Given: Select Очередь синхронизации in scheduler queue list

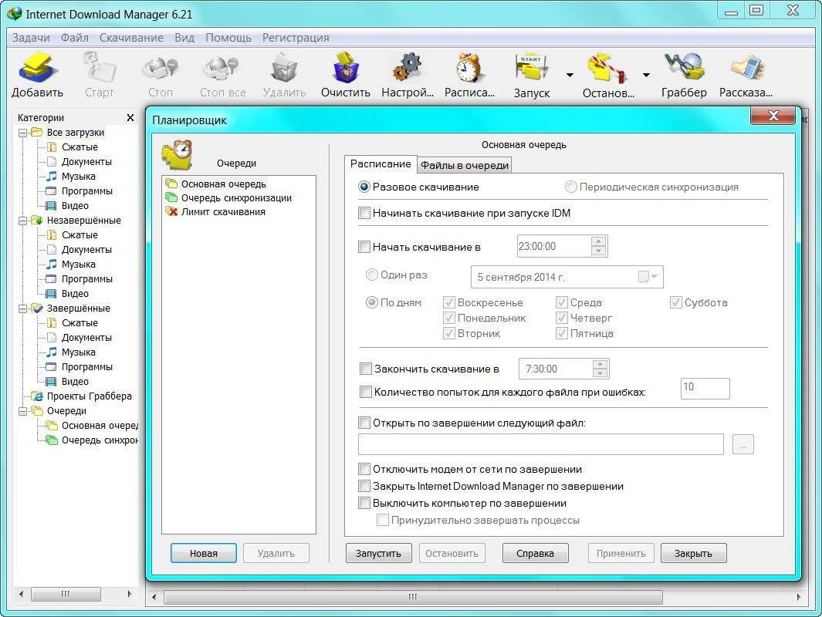Looking at the screenshot, I should [x=236, y=198].
